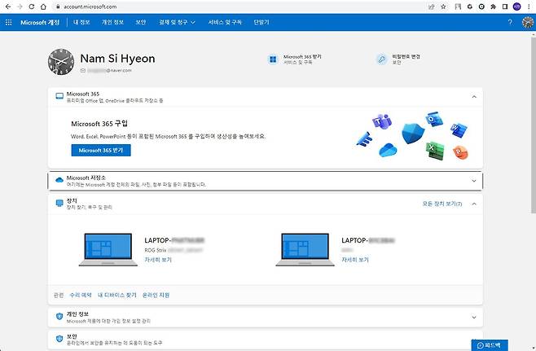The height and width of the screenshot is (351, 536).
Task: Expand the Microsoft 저장소 section chevron
Action: 474,181
